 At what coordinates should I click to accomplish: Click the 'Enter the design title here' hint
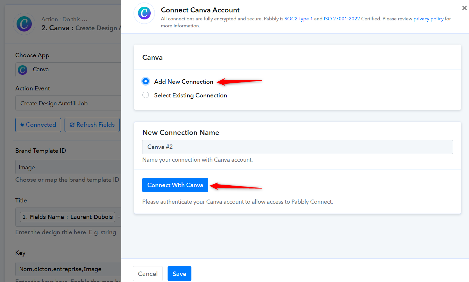pos(66,232)
